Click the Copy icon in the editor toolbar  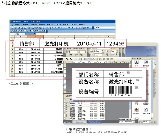click(x=97, y=59)
